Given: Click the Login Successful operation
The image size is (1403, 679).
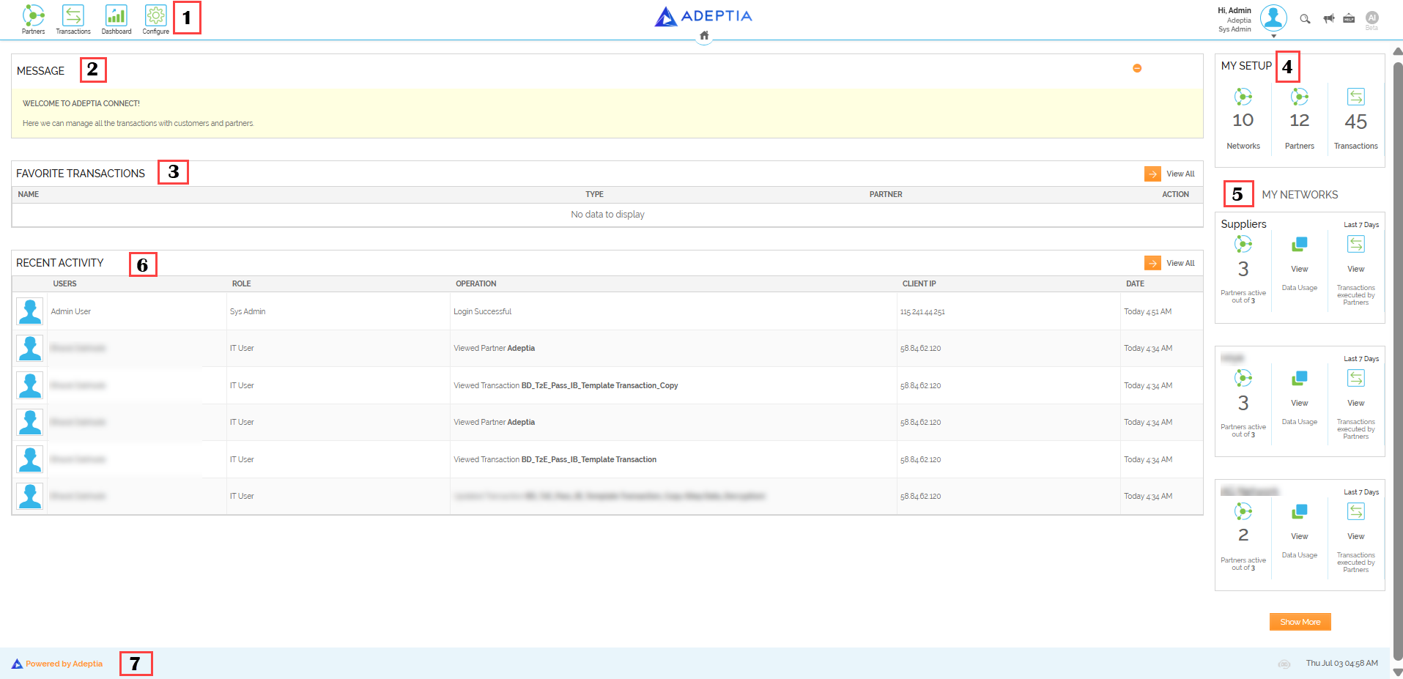Looking at the screenshot, I should [482, 311].
